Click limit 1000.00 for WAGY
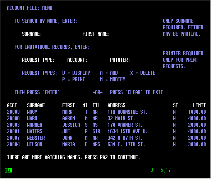This screenshot has width=211, height=179. pyautogui.click(x=197, y=112)
